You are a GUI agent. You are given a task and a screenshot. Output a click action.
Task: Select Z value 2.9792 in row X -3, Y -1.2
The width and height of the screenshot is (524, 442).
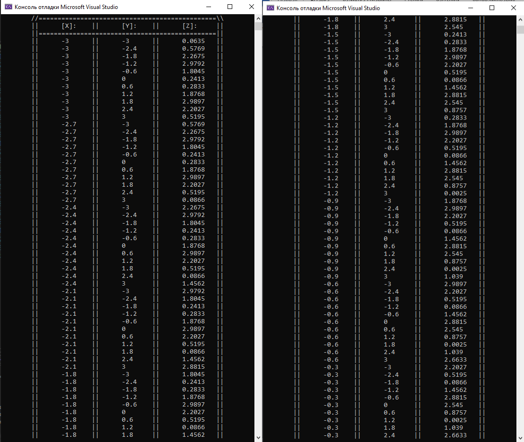pos(194,63)
